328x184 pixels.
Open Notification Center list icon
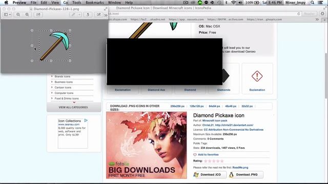(x=320, y=3)
